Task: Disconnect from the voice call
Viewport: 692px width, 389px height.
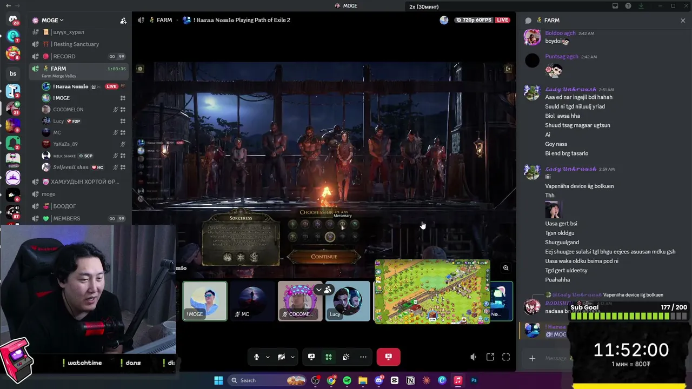Action: click(388, 357)
